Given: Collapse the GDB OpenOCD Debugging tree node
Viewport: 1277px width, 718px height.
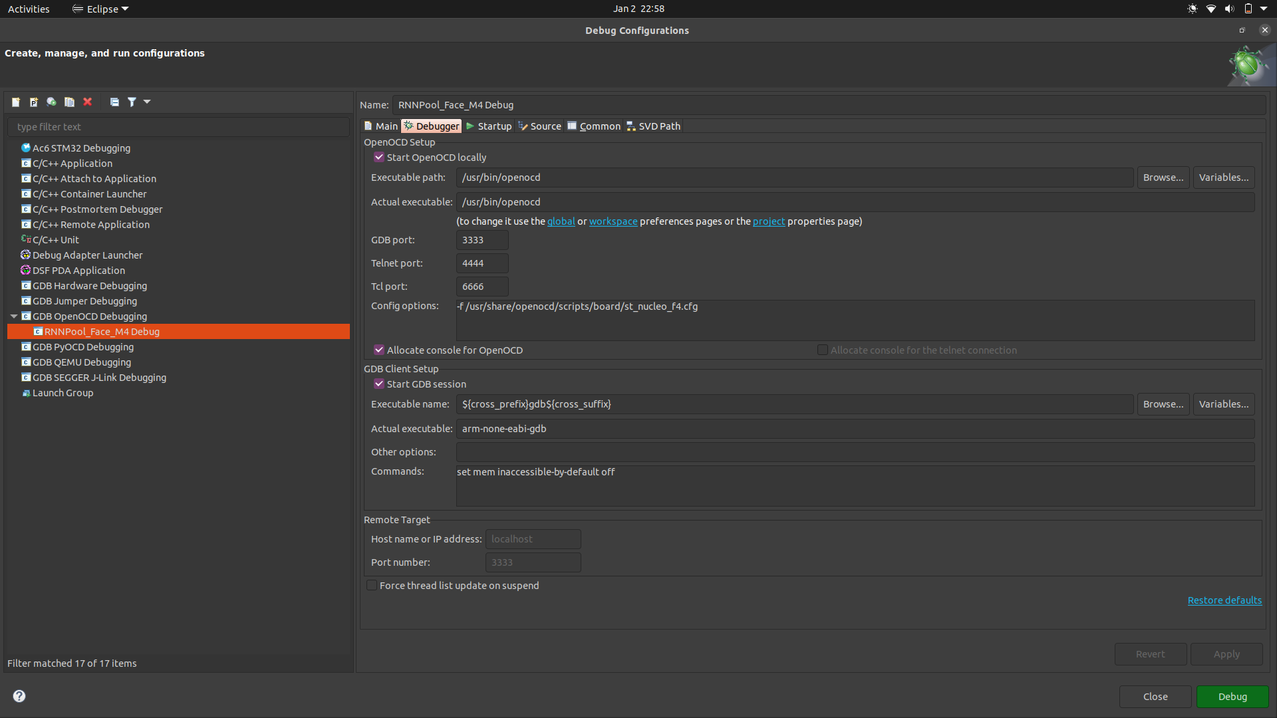Looking at the screenshot, I should 14,316.
